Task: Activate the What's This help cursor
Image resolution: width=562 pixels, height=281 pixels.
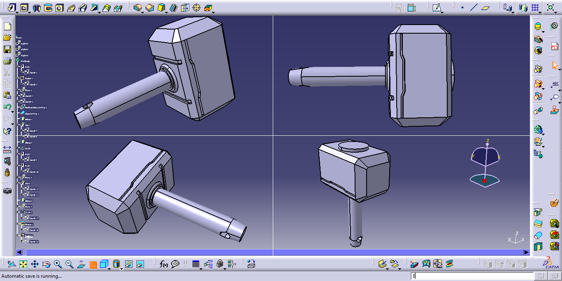Action: click(x=7, y=131)
